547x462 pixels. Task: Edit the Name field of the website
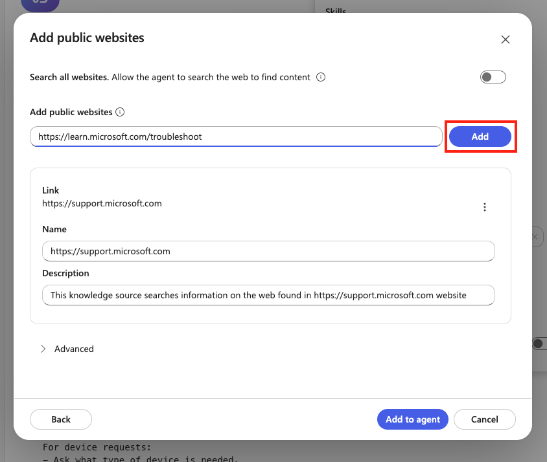(x=268, y=251)
